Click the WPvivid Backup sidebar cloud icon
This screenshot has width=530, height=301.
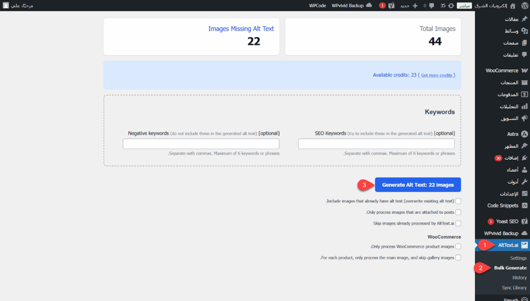(524, 233)
